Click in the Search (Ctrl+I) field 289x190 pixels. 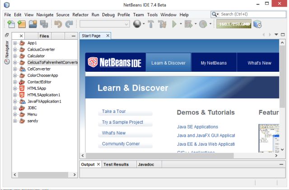pyautogui.click(x=253, y=14)
